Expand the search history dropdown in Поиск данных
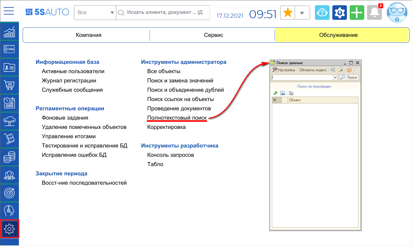This screenshot has width=412, height=246. (335, 78)
